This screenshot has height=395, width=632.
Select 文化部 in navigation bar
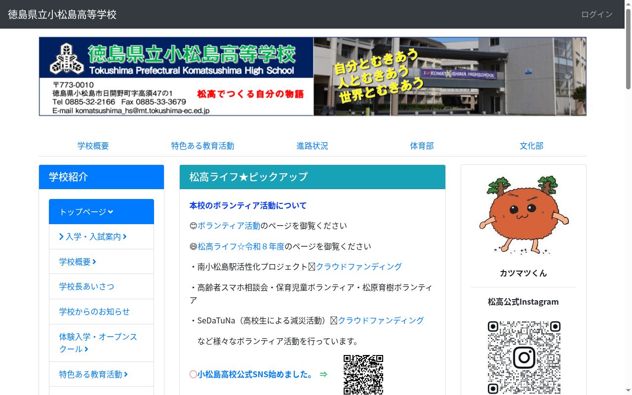531,146
